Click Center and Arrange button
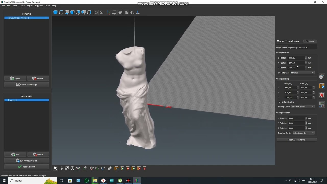 27,85
